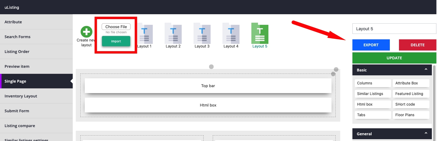The width and height of the screenshot is (437, 141).
Task: Open the Layout 3 document icon
Action: click(202, 33)
